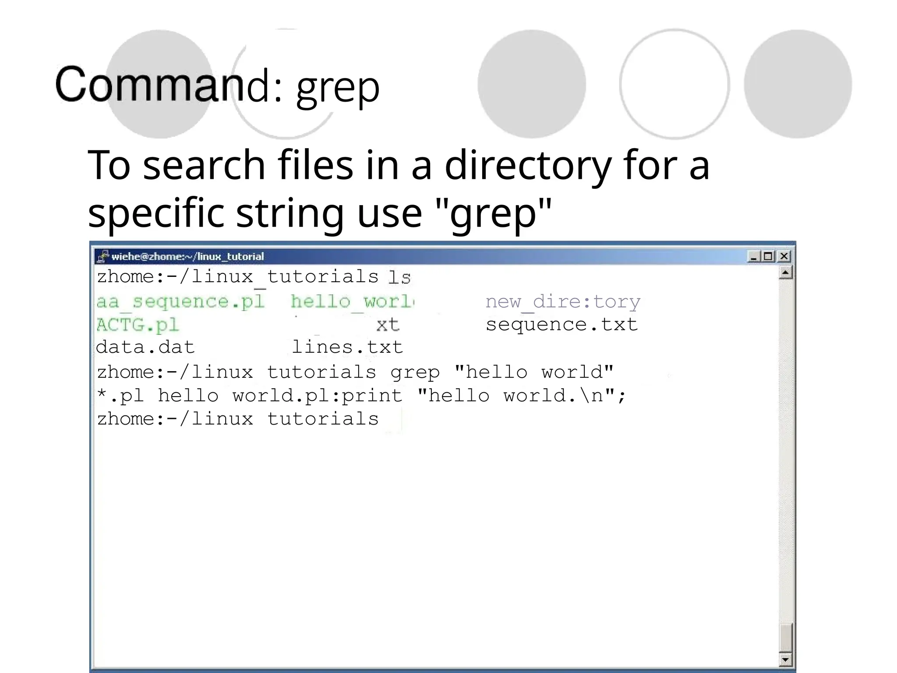Click the 'grep "hello world"' command text
897x673 pixels.
pos(502,372)
